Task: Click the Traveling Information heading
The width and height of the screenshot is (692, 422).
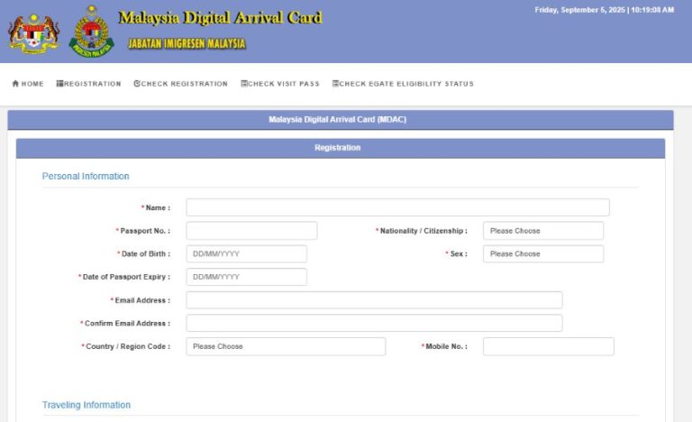Action: click(86, 405)
